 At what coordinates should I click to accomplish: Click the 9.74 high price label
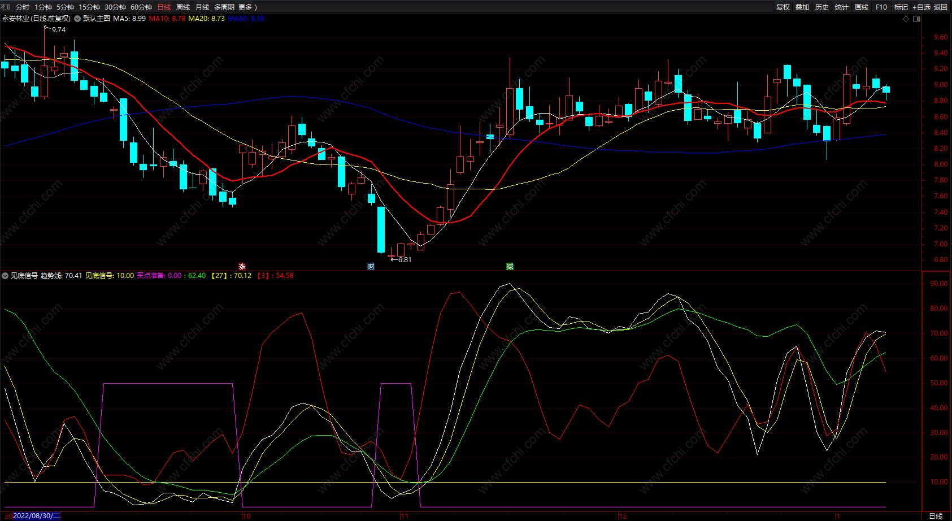pos(59,30)
